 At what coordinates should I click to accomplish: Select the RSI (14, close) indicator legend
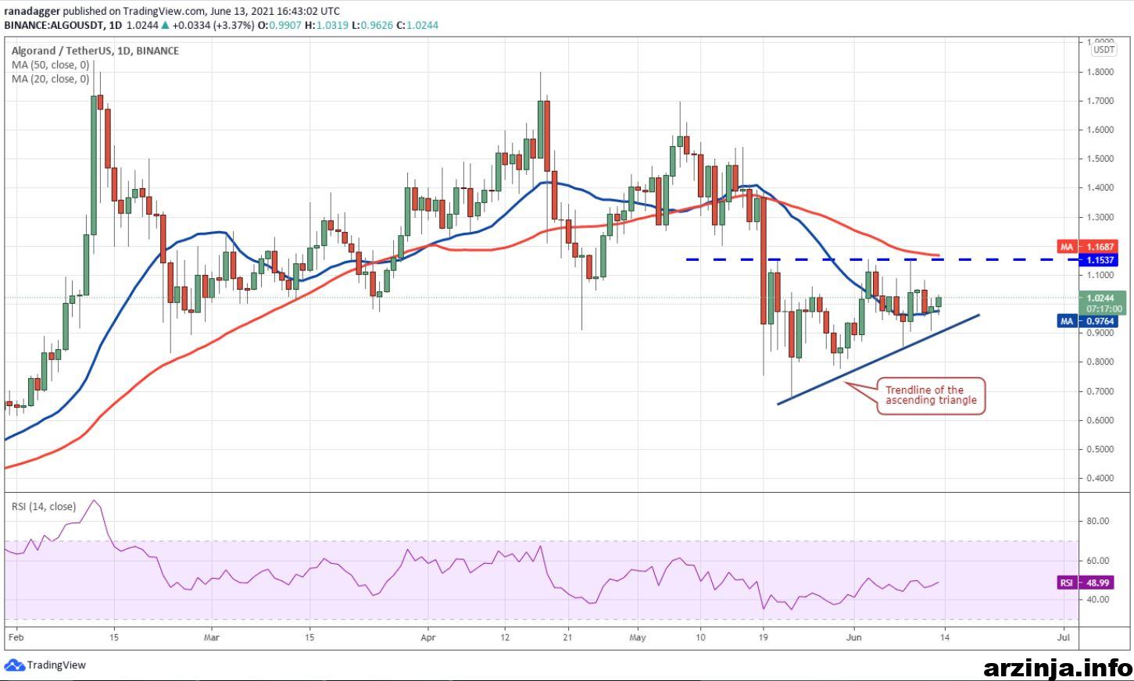click(x=44, y=507)
